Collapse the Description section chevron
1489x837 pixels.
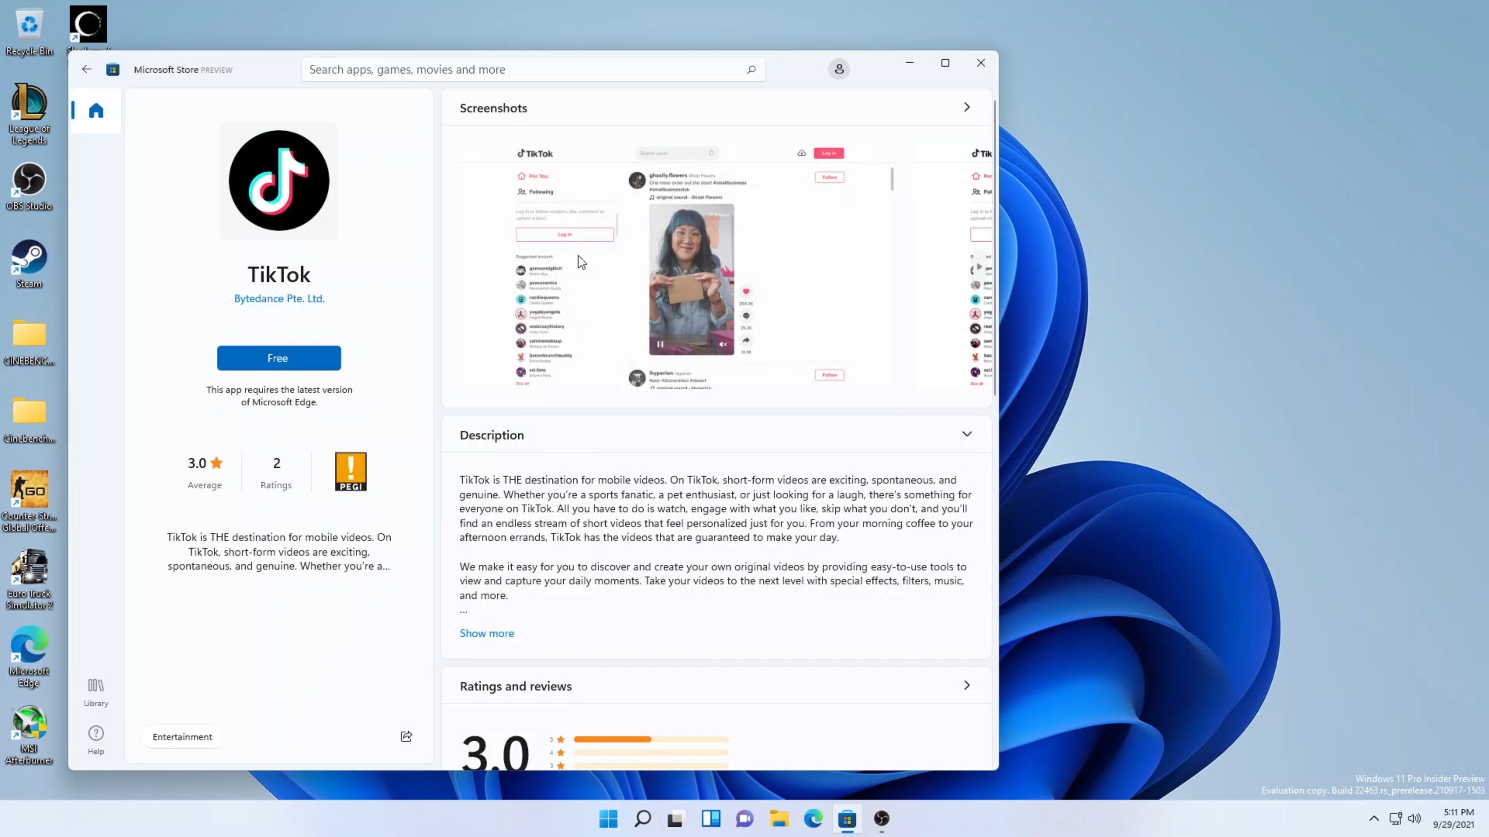click(966, 434)
